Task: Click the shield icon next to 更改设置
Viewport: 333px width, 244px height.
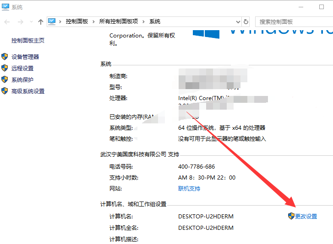Action: (291, 216)
